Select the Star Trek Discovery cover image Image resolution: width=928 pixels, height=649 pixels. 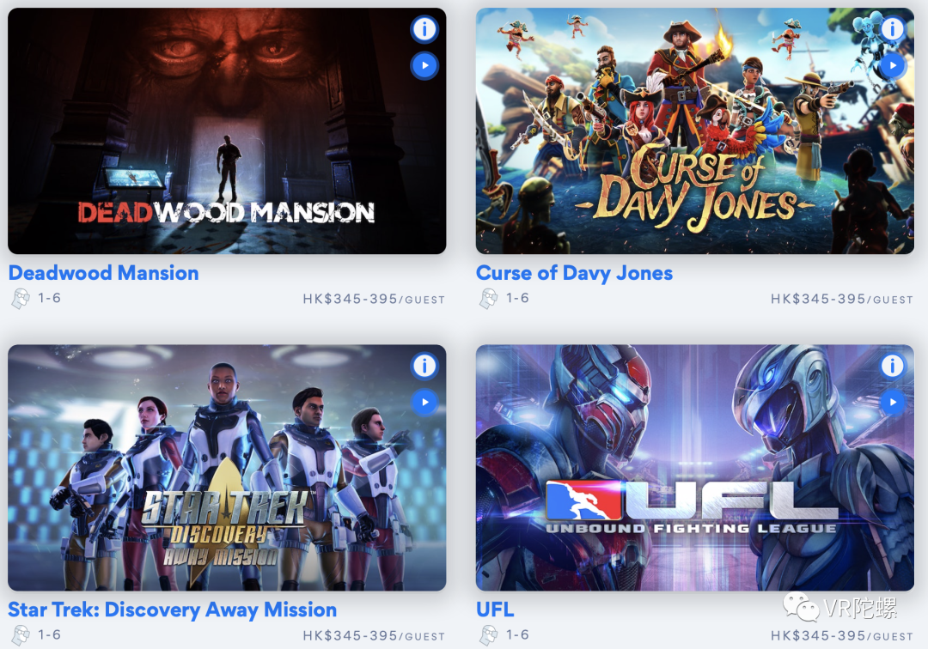tap(227, 468)
